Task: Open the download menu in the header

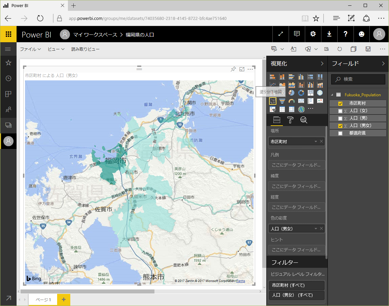Action: tap(329, 34)
